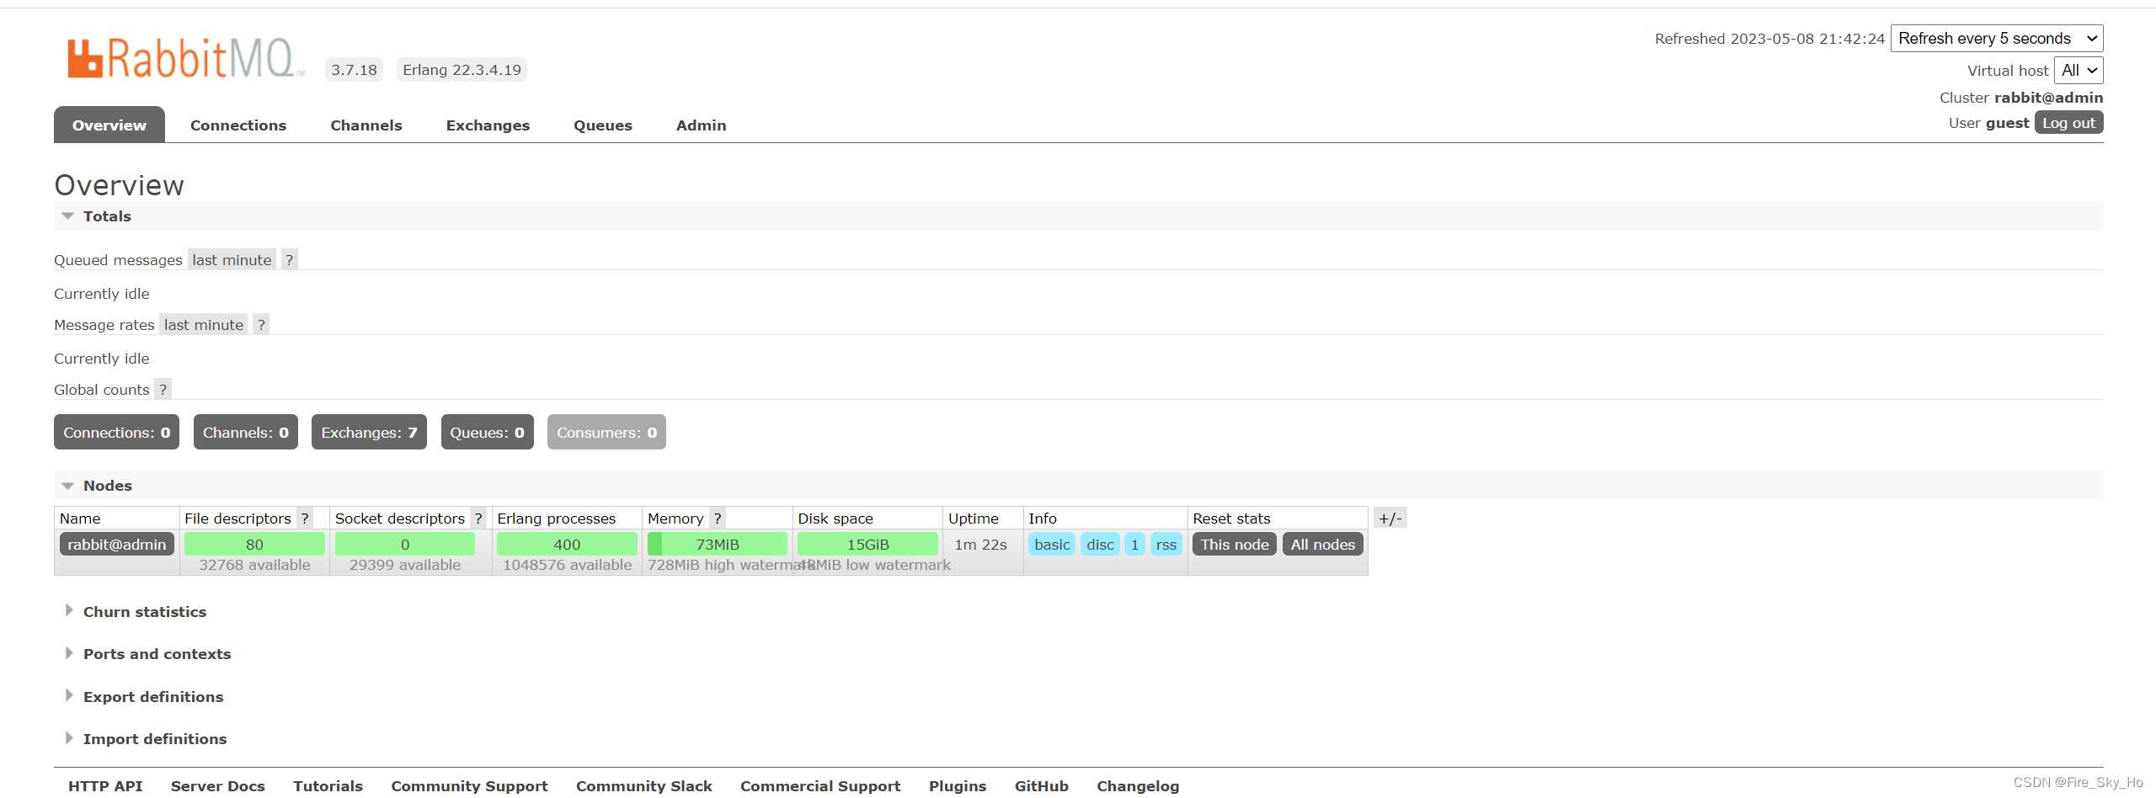The image size is (2156, 798).
Task: Open help for Socket descriptors column
Action: [x=478, y=518]
